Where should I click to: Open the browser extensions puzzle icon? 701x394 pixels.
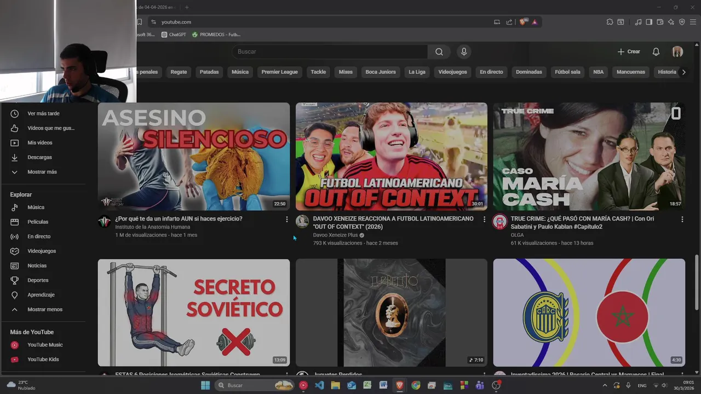tap(610, 22)
